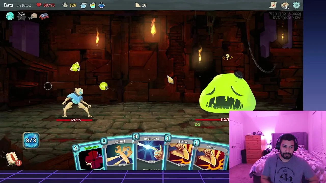This screenshot has width=326, height=183.
Task: Click the player name Beta
Action: pyautogui.click(x=9, y=5)
